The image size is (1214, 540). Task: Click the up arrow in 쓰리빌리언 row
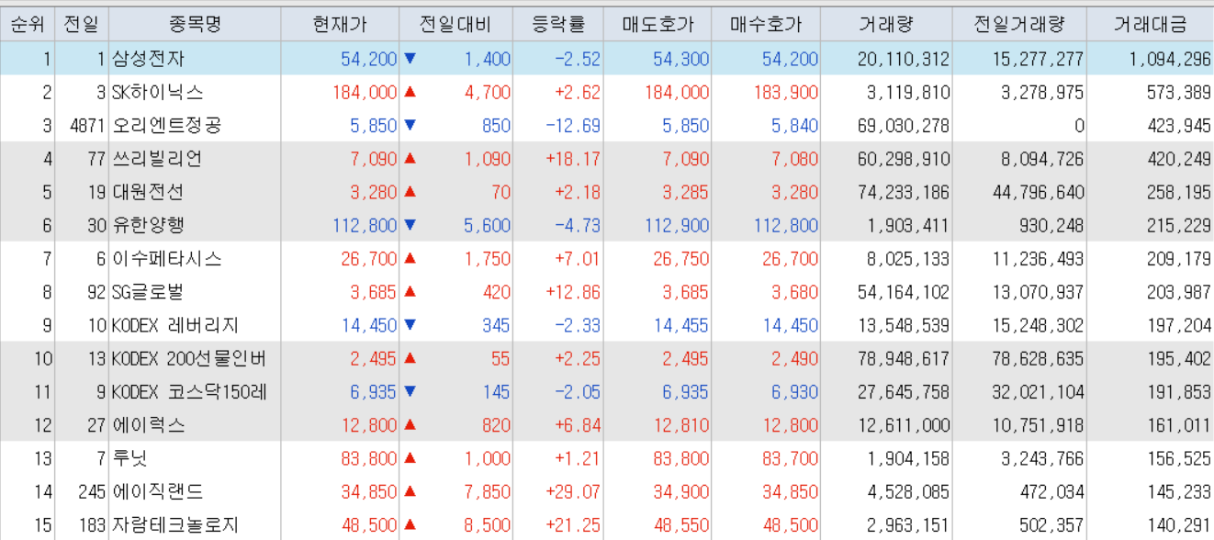[x=410, y=159]
